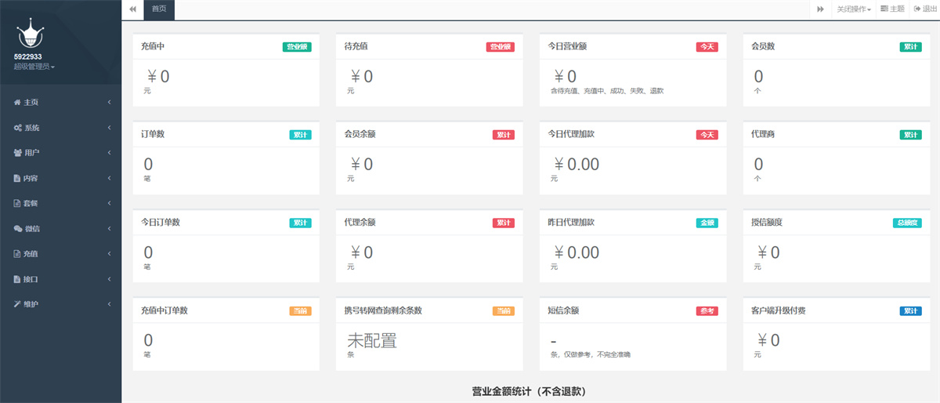
Task: Click the 今天 badge on 今日营业额
Action: (707, 47)
